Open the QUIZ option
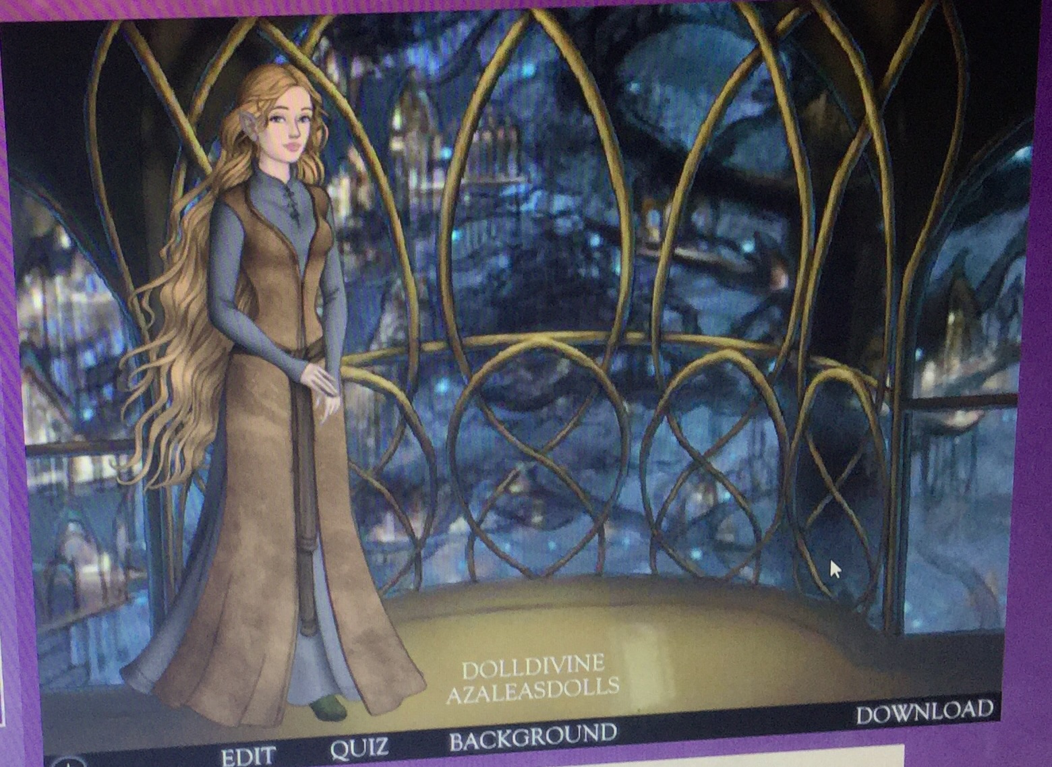The height and width of the screenshot is (767, 1052). click(x=359, y=746)
